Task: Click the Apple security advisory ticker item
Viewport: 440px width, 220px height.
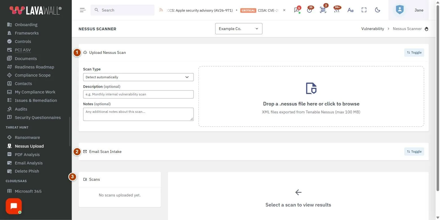Action: point(199,10)
